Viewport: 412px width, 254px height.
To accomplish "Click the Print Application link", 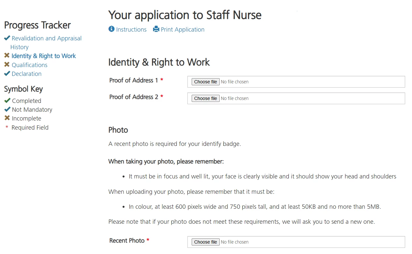I will [183, 30].
